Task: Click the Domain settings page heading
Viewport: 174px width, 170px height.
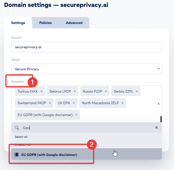Action: coord(56,5)
